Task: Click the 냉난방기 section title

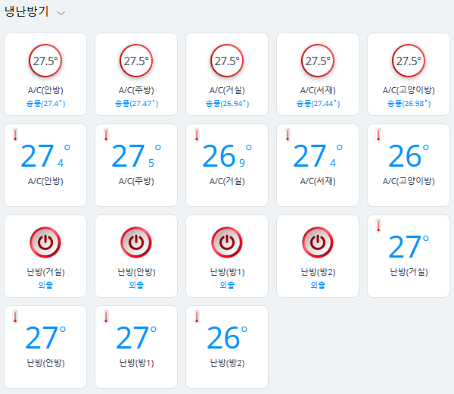Action: click(x=26, y=12)
